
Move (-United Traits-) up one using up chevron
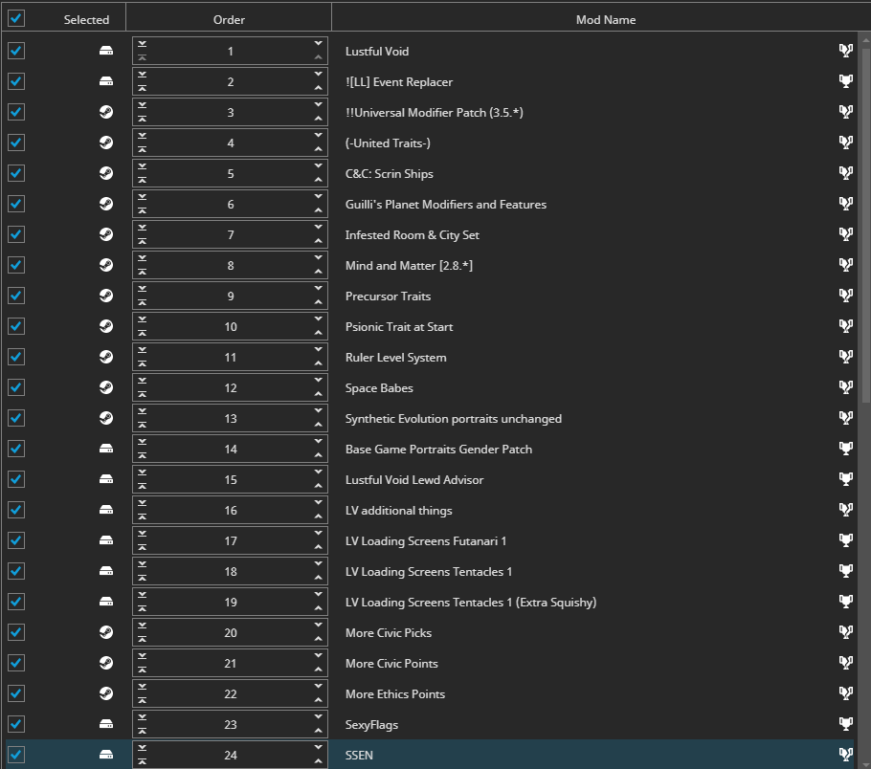click(319, 149)
